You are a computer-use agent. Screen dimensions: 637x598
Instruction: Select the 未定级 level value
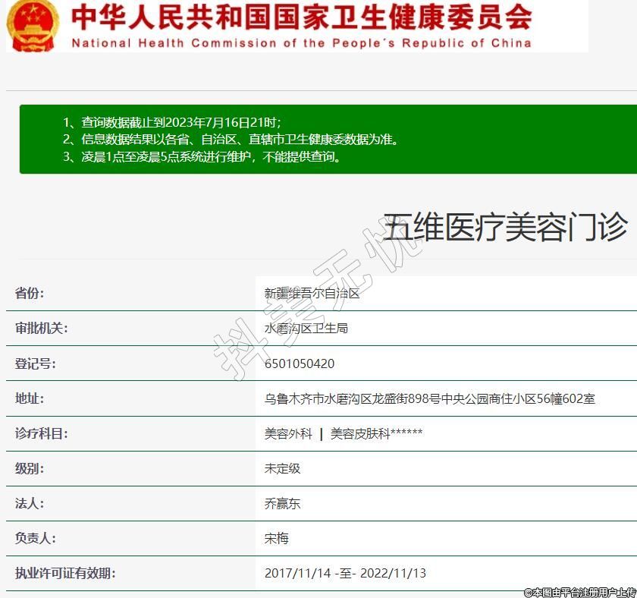pos(282,468)
